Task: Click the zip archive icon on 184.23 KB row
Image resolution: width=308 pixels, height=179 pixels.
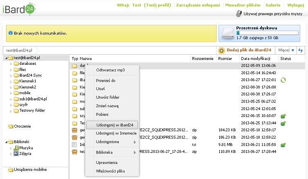Action: [74, 130]
